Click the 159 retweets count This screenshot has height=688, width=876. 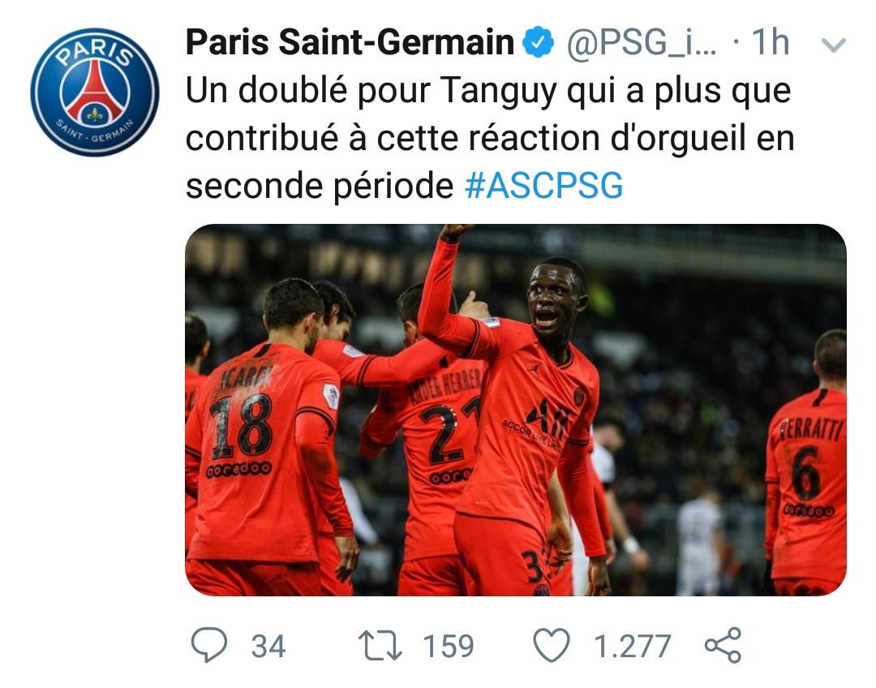click(448, 646)
